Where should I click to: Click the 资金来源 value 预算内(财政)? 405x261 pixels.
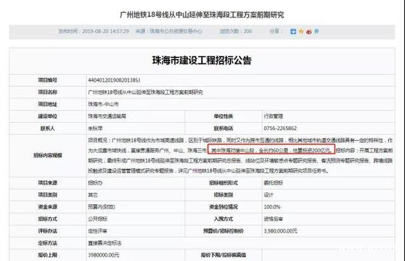(x=101, y=207)
